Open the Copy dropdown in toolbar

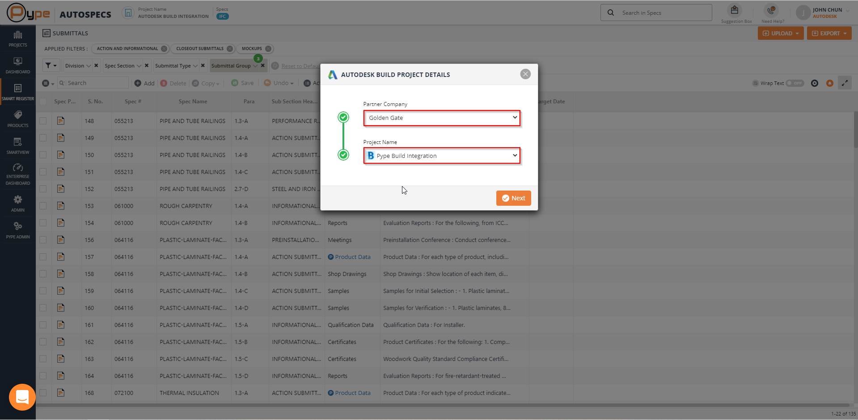point(206,83)
